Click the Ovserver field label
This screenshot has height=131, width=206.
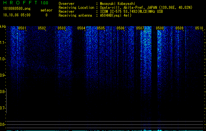(x=66, y=4)
